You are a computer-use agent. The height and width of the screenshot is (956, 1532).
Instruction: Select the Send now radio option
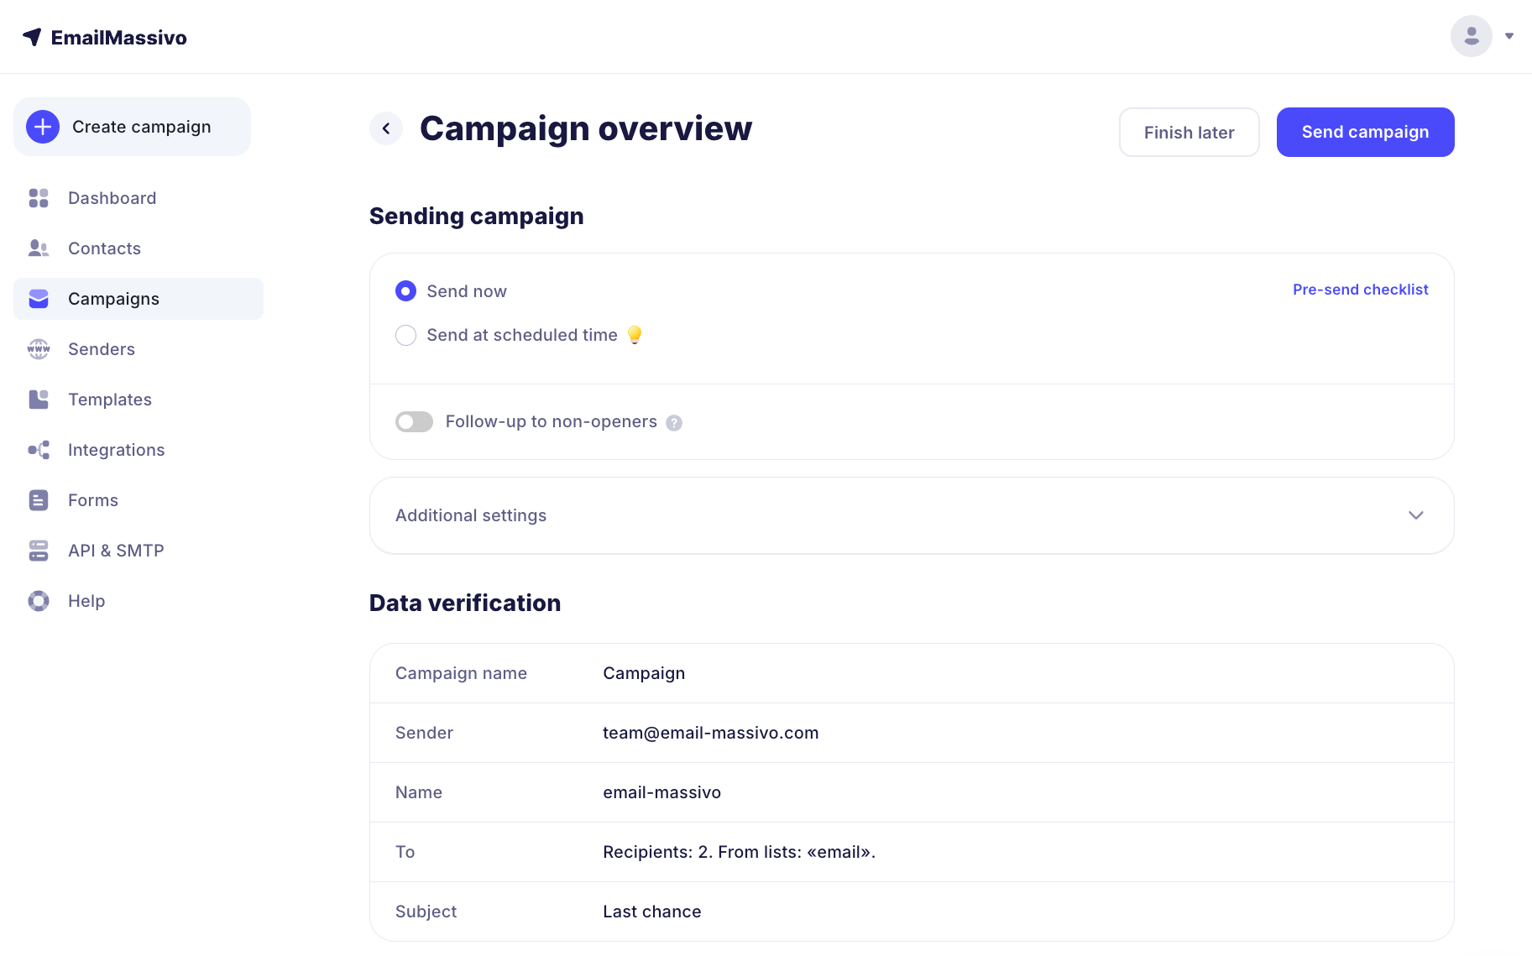(405, 291)
